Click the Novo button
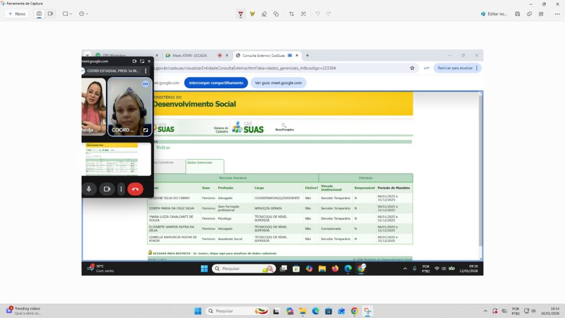Image resolution: width=565 pixels, height=318 pixels. (17, 14)
